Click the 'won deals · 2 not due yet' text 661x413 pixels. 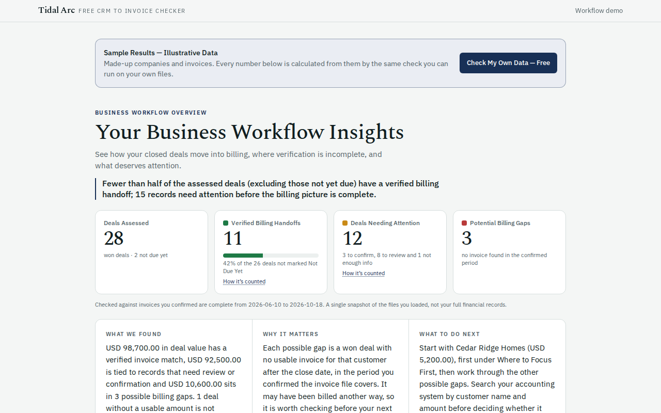pyautogui.click(x=136, y=255)
